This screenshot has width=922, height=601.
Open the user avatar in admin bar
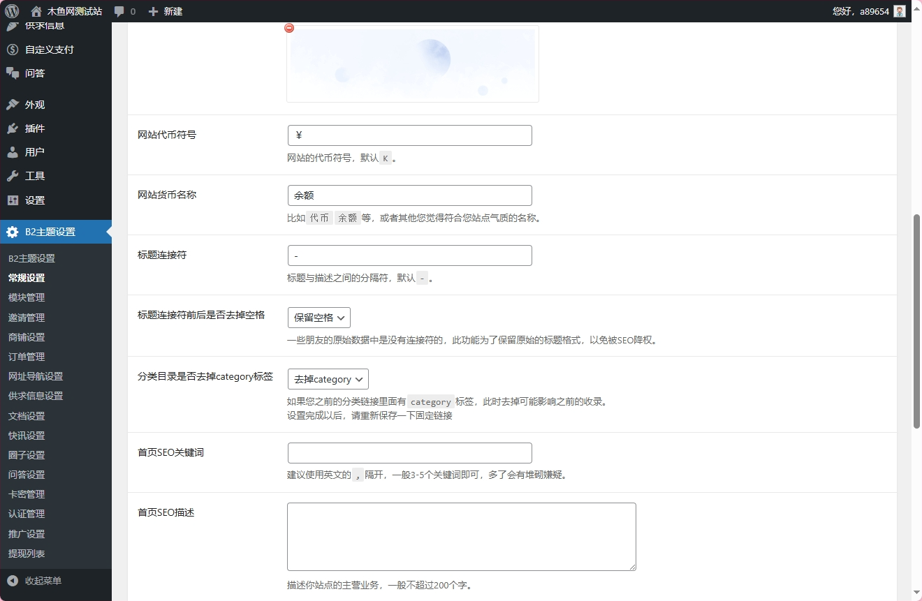(900, 11)
